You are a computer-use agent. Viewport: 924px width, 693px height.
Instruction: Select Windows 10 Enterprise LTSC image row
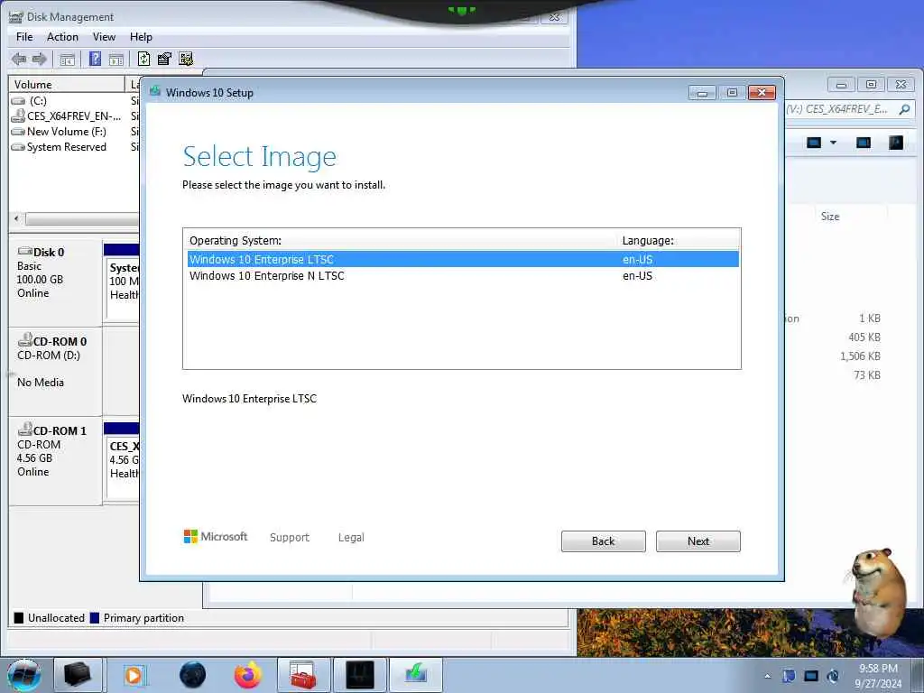pos(463,259)
